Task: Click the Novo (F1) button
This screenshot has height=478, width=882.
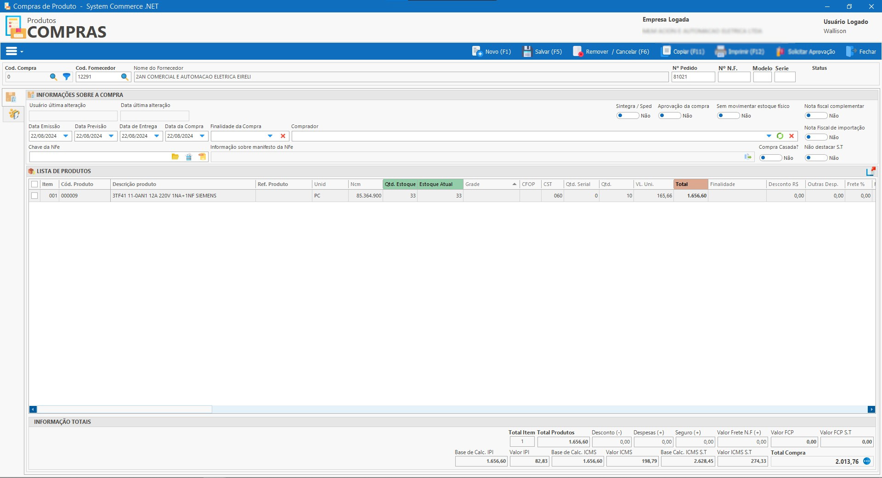Action: pos(492,51)
